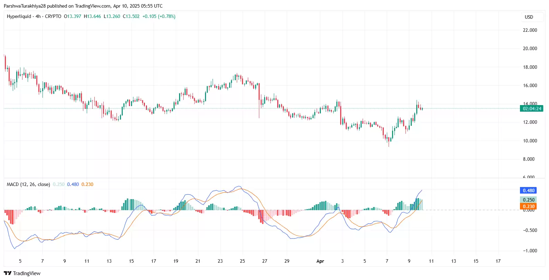Click the +0.105 (+0.78%) change value

pyautogui.click(x=159, y=16)
